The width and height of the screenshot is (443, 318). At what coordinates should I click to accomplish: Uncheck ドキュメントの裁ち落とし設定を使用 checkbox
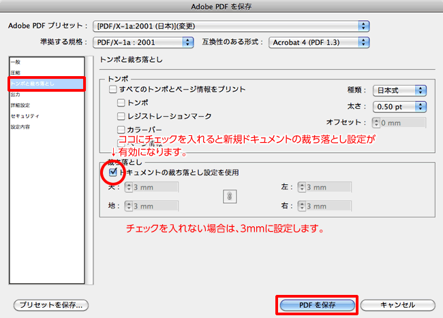pyautogui.click(x=113, y=172)
